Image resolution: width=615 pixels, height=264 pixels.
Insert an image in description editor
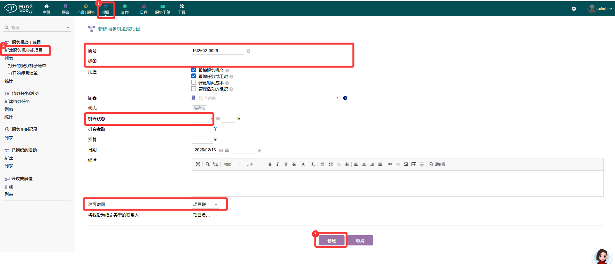(x=406, y=164)
